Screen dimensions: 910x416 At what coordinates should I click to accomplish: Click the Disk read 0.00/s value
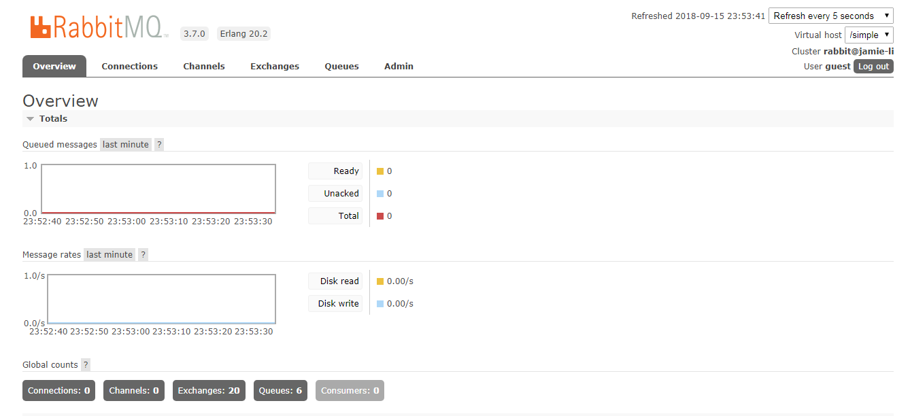pos(400,281)
